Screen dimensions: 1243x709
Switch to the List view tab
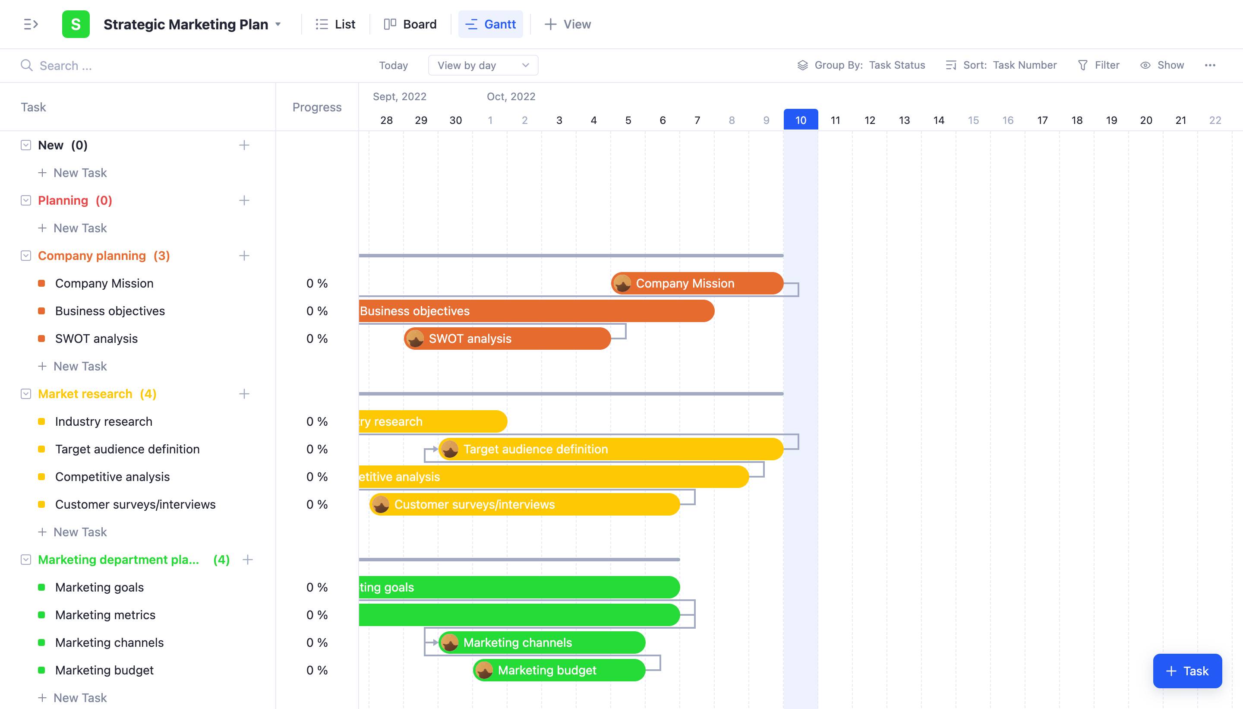pos(335,24)
